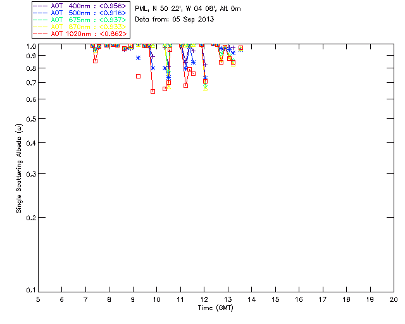The height and width of the screenshot is (324, 405).
Task: Select the AOT 500nm legend entry
Action: pyautogui.click(x=80, y=13)
